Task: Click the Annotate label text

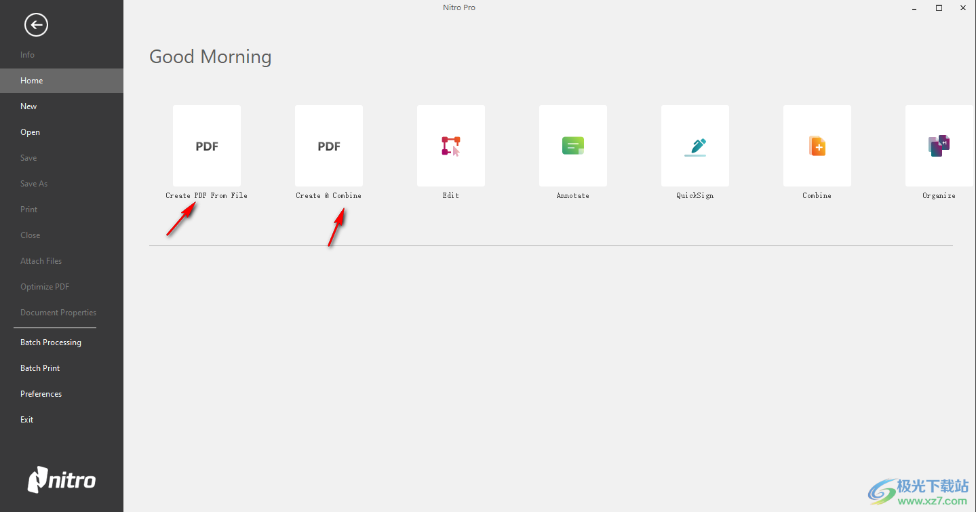Action: pos(573,195)
